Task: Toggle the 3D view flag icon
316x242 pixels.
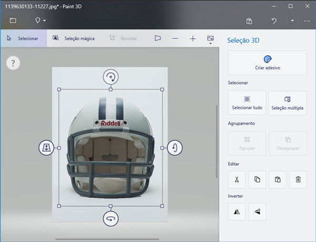Action: (x=157, y=38)
